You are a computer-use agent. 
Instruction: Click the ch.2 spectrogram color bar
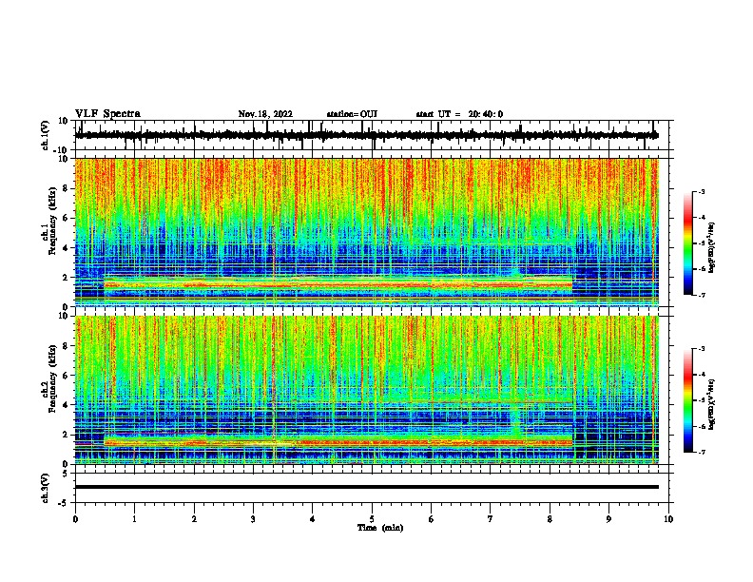click(x=688, y=400)
